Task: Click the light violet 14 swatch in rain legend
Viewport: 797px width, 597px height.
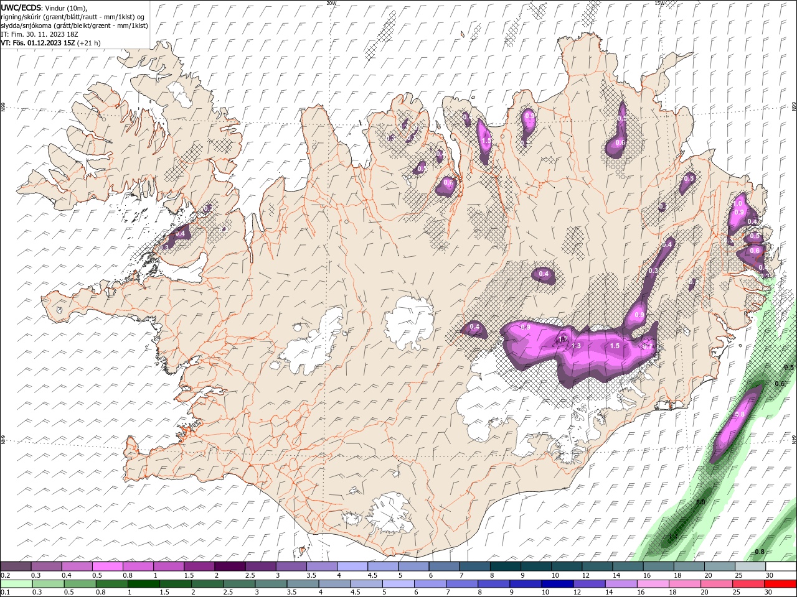Action: pyautogui.click(x=621, y=584)
